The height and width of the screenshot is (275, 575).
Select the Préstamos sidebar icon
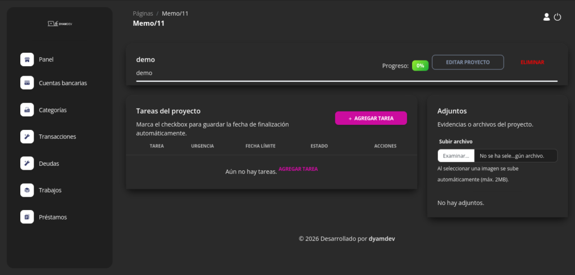coord(27,217)
